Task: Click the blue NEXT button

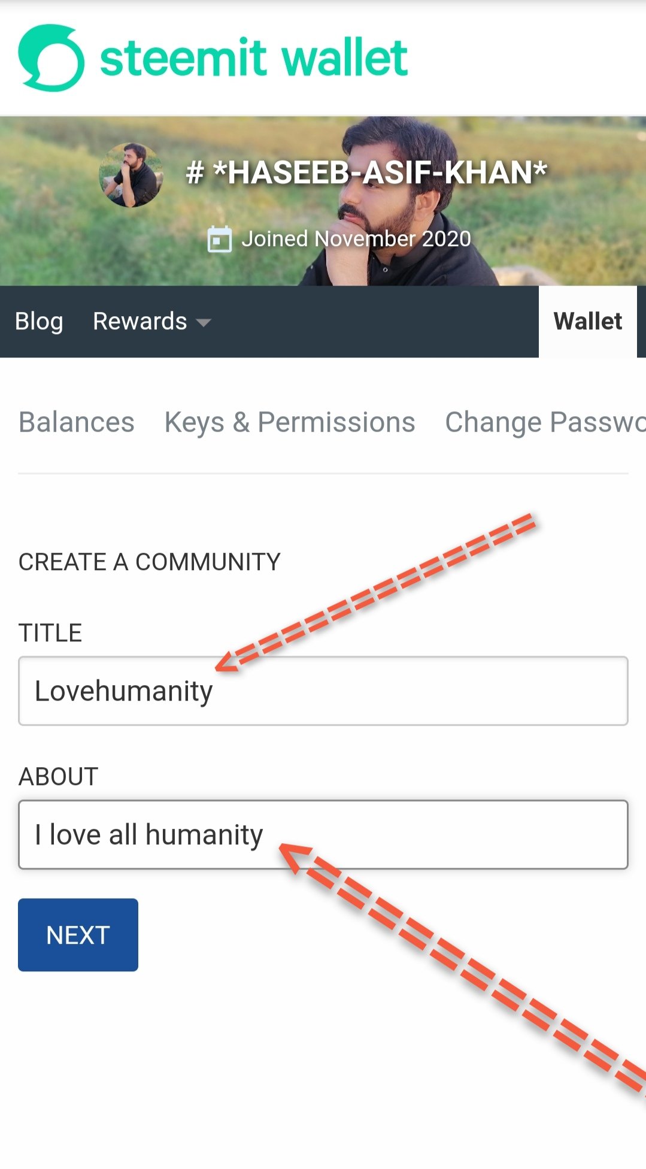Action: [78, 935]
